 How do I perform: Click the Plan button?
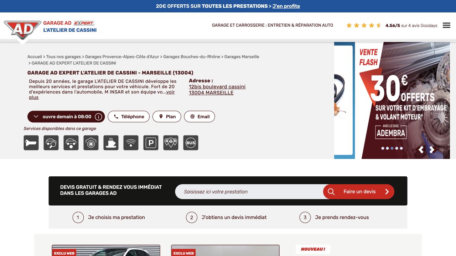(x=167, y=117)
